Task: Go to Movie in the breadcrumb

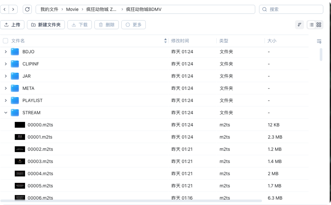Action: point(72,9)
